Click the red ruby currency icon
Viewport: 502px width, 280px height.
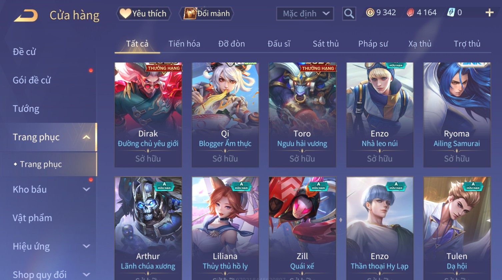pyautogui.click(x=410, y=13)
